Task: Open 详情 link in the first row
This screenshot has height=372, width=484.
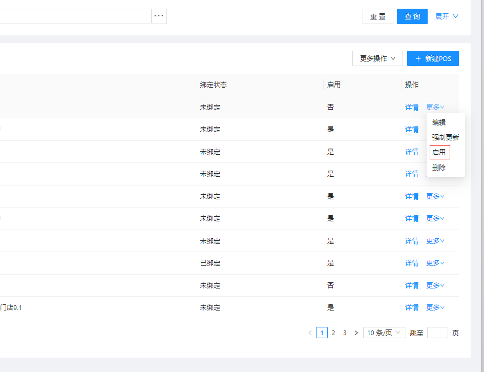Action: point(412,107)
